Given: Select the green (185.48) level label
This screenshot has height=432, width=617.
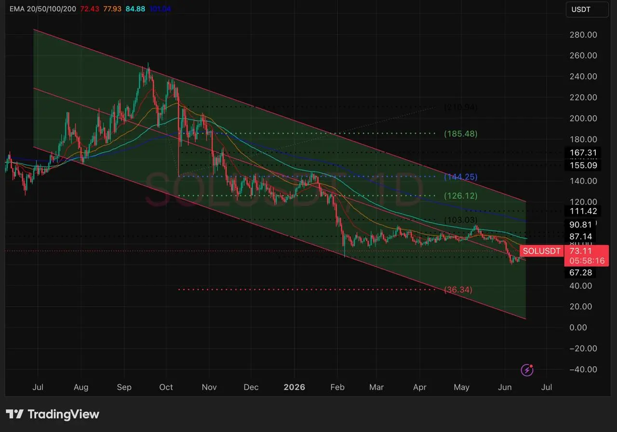Looking at the screenshot, I should pos(460,134).
